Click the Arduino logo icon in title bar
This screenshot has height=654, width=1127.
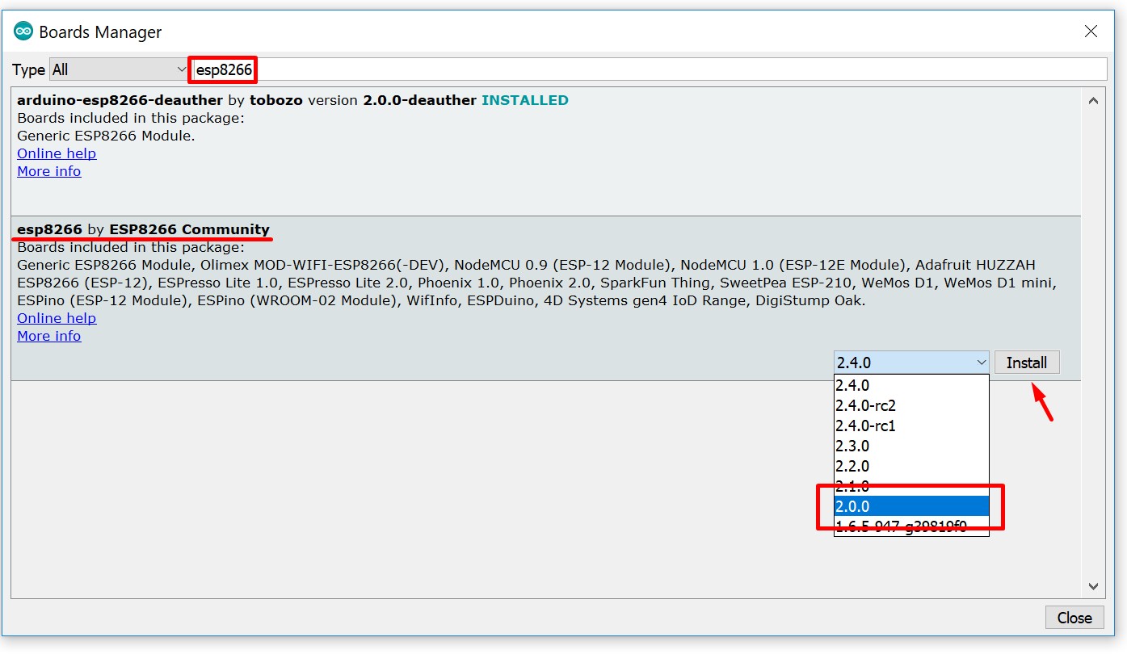[23, 31]
